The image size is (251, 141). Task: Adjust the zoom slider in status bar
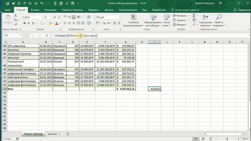click(x=227, y=139)
